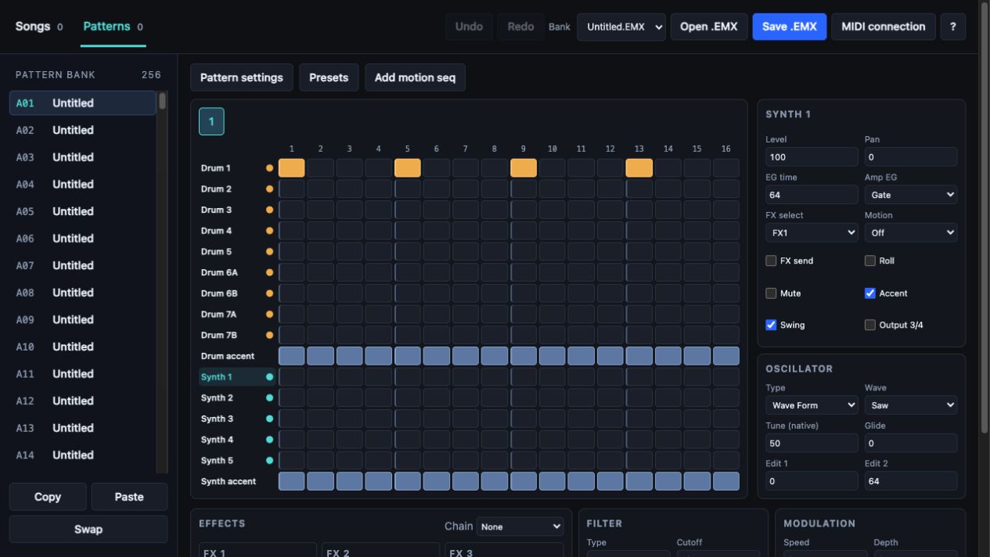Click the teal dot next to Synth 4
990x557 pixels.
270,440
